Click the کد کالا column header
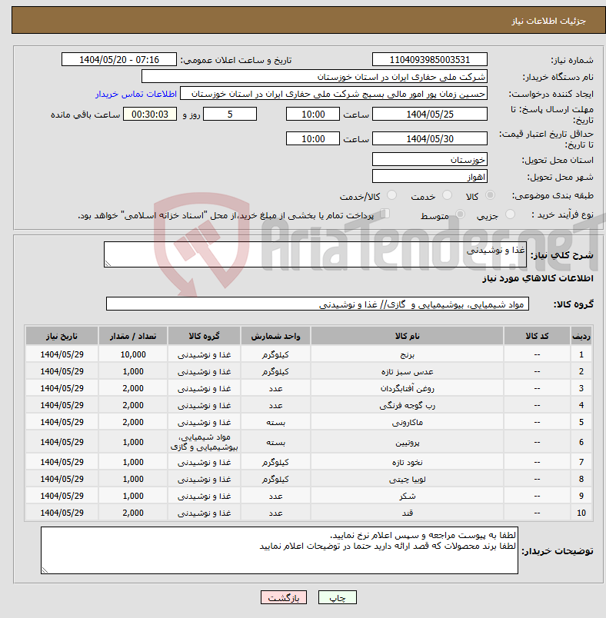This screenshot has height=618, width=606. tap(537, 336)
